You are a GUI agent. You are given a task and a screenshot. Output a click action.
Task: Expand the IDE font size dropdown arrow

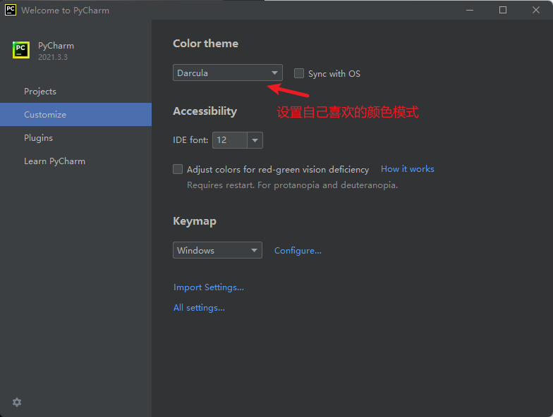click(x=255, y=140)
